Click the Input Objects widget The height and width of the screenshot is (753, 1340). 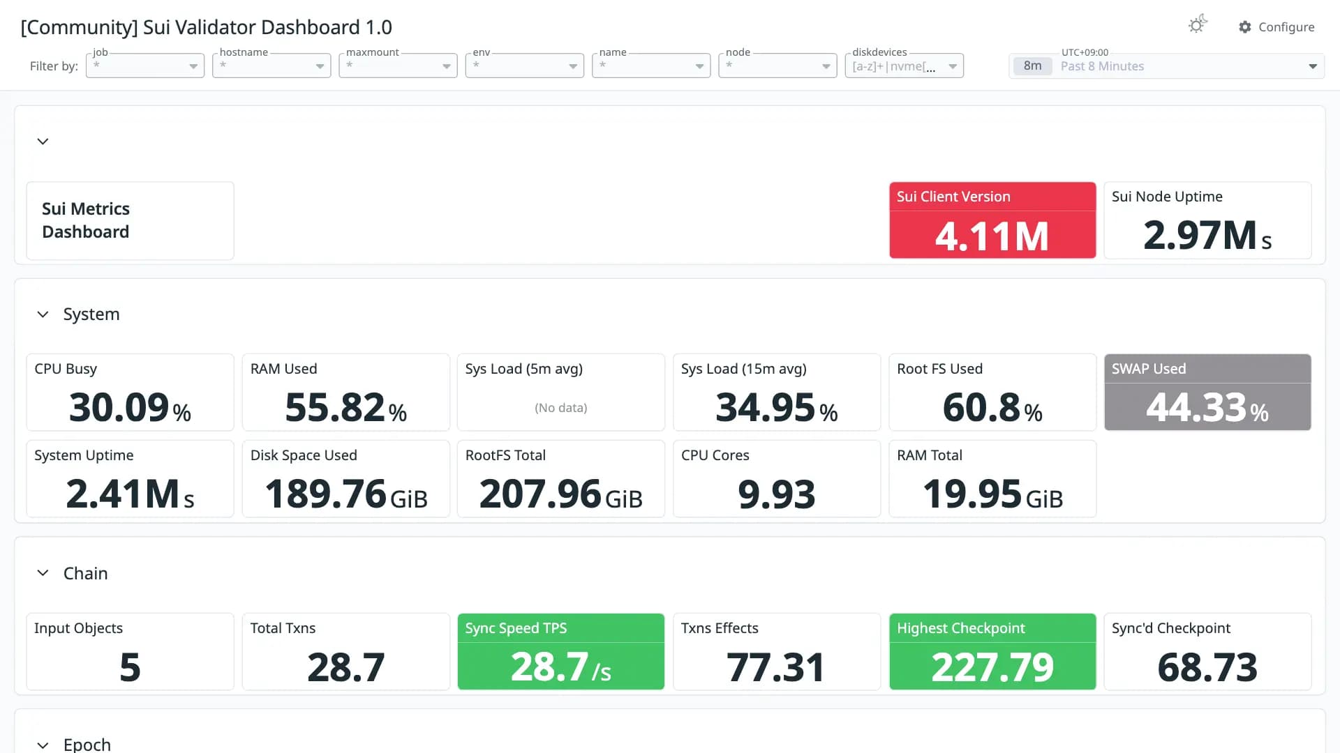click(131, 652)
